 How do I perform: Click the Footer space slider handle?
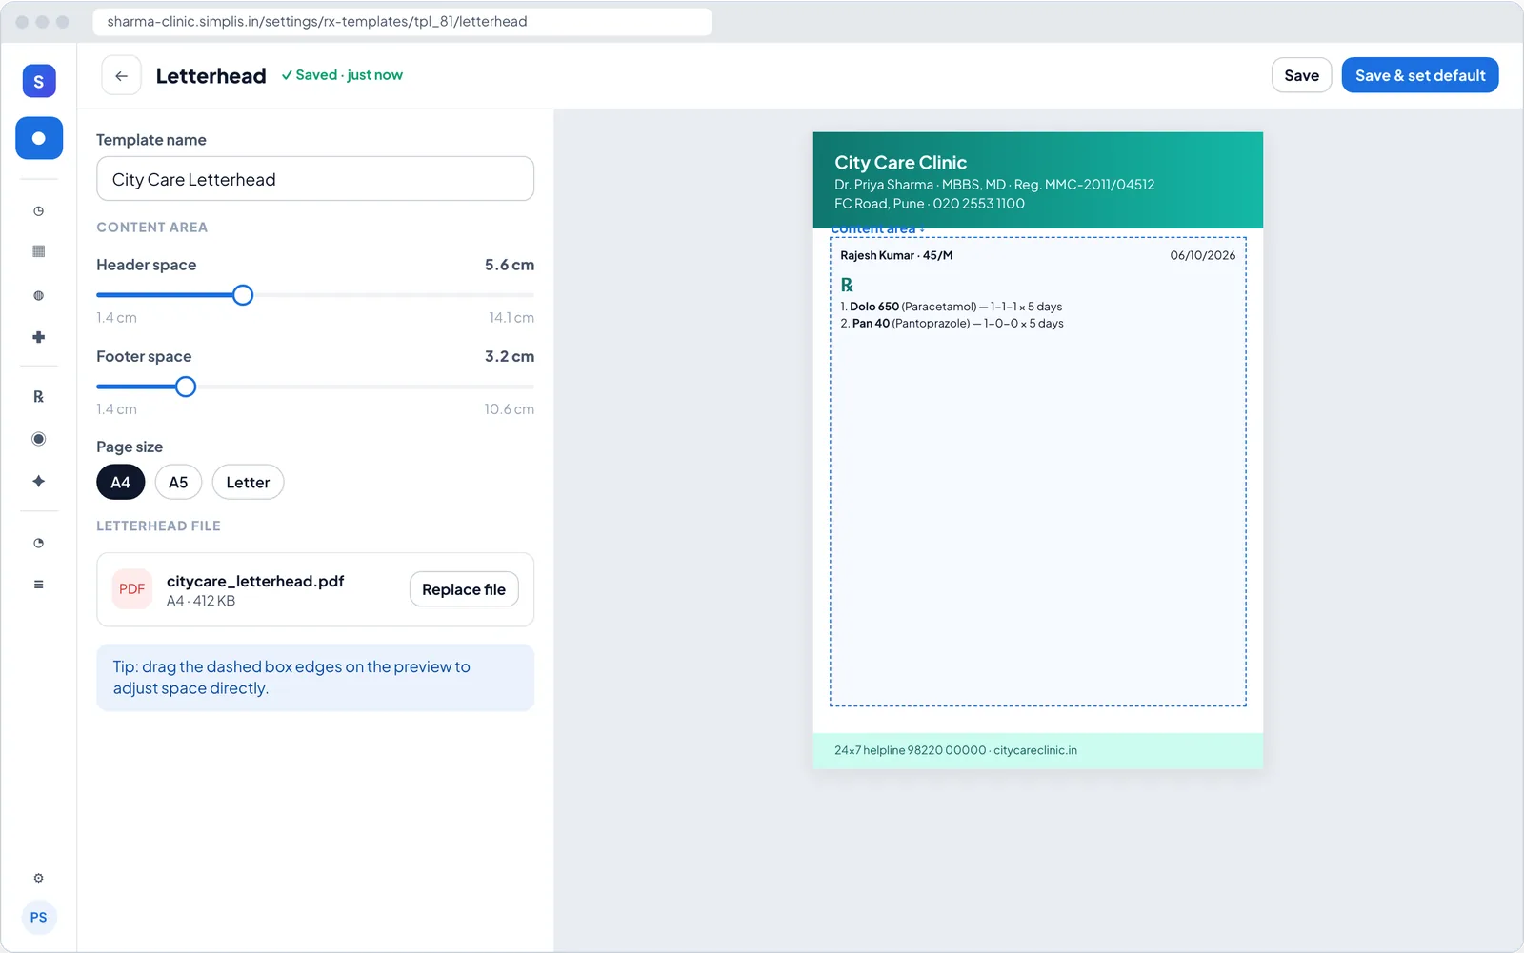(186, 387)
